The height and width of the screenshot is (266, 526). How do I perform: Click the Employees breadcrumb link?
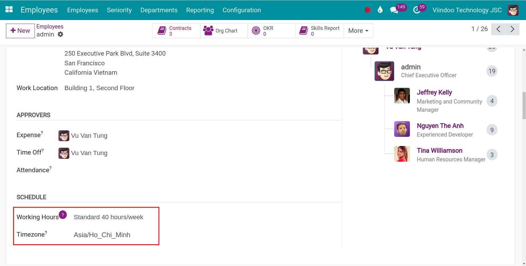click(50, 27)
